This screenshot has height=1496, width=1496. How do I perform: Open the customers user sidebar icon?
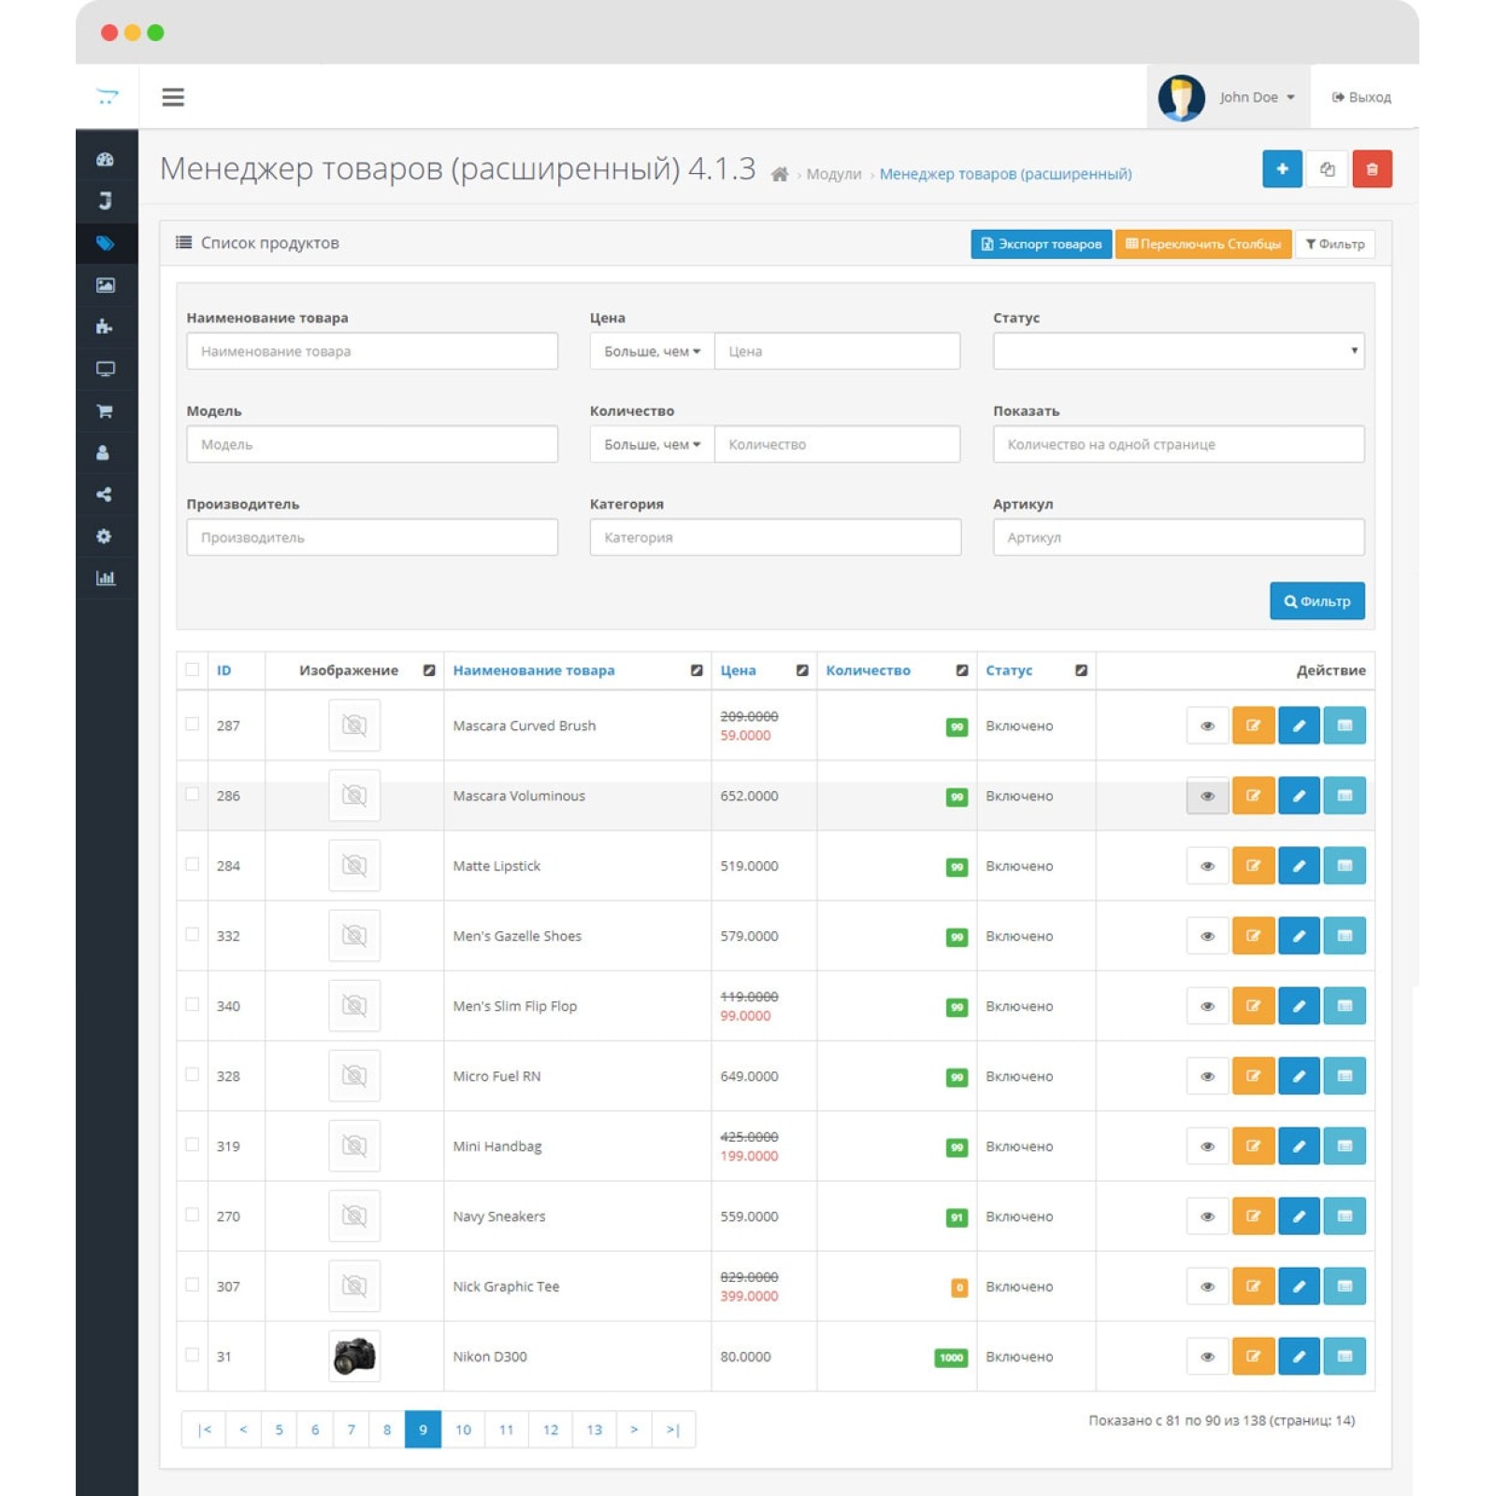(104, 453)
